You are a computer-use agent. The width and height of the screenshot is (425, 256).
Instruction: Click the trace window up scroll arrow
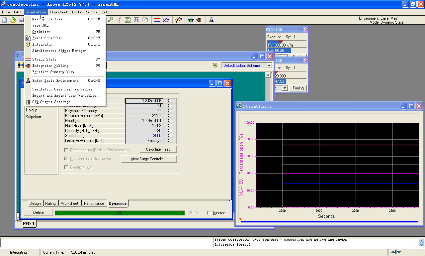click(x=421, y=241)
